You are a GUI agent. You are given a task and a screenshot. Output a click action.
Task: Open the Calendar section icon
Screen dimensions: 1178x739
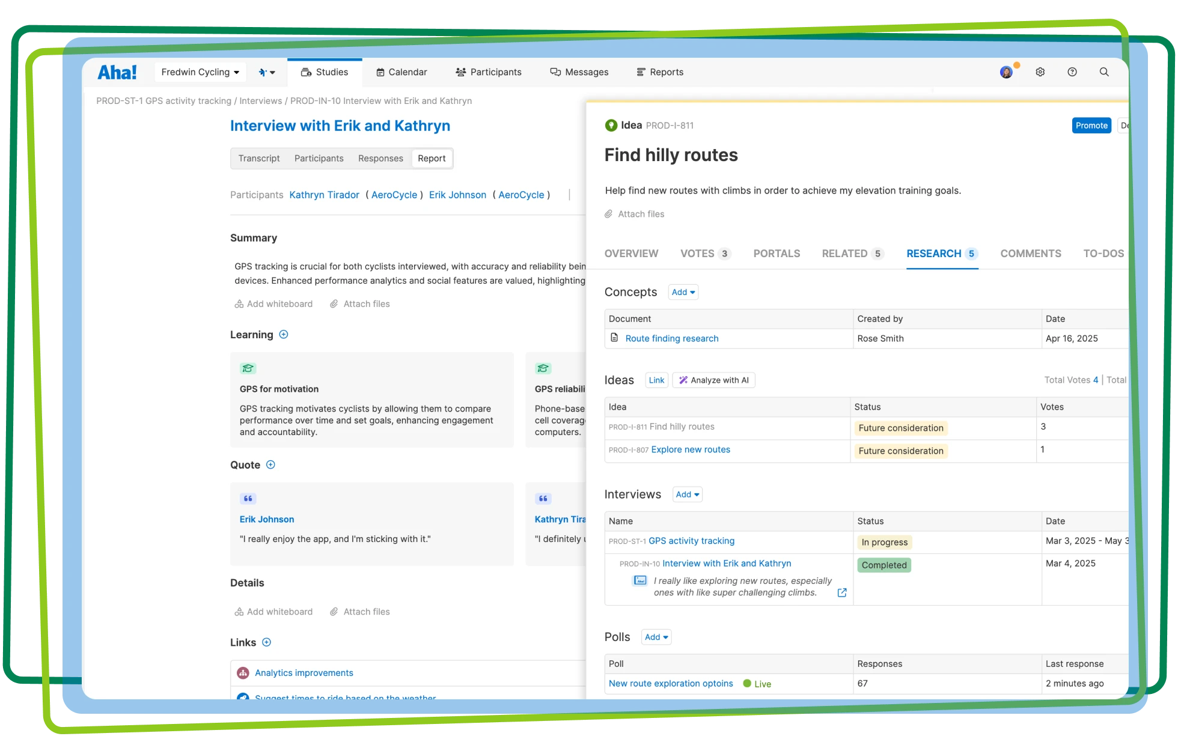click(380, 71)
